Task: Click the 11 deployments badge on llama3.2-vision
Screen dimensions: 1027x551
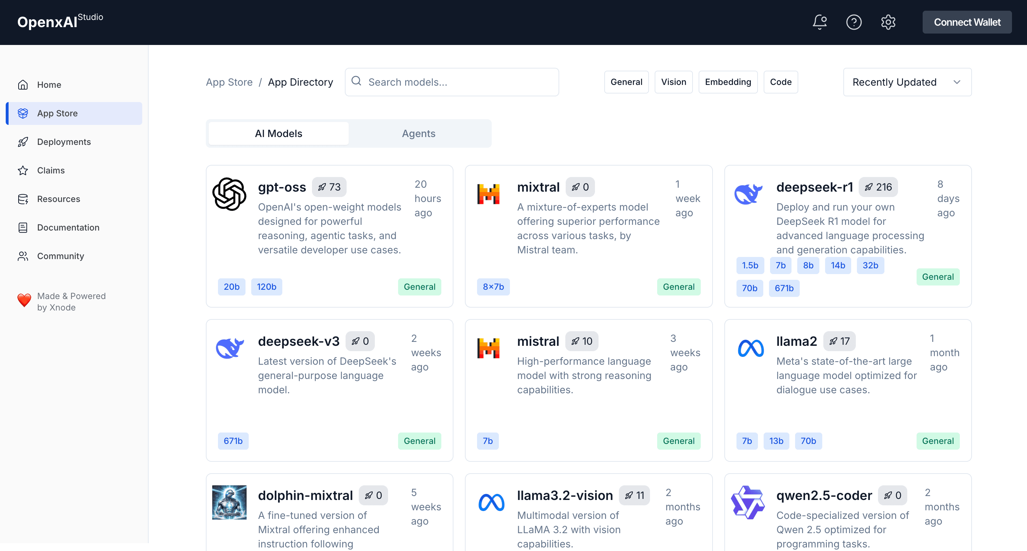Action: click(634, 495)
